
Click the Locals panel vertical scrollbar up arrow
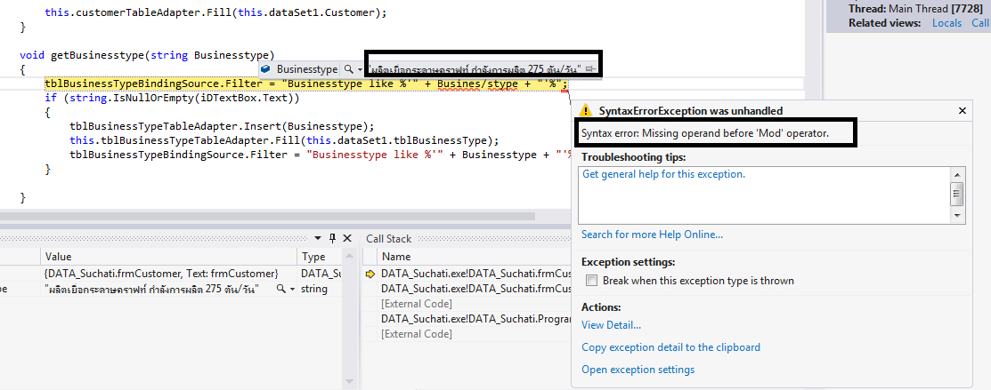click(x=350, y=256)
